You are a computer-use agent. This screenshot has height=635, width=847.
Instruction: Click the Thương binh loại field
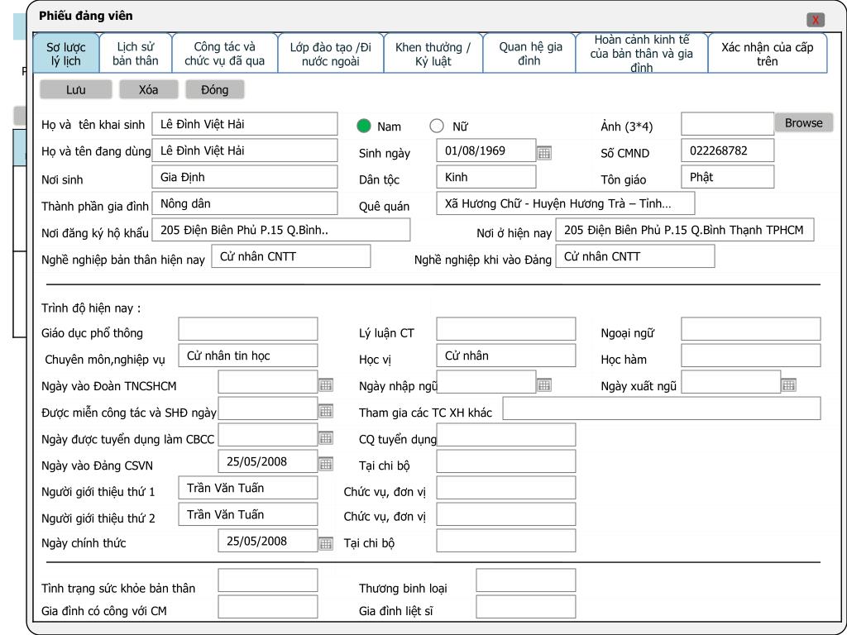click(x=526, y=580)
